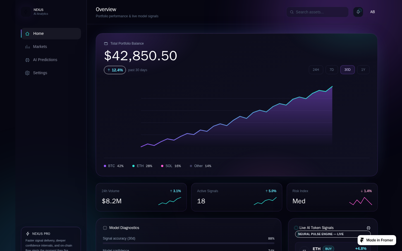The height and width of the screenshot is (251, 402).
Task: Click the 12.4% growth badge
Action: 115,70
